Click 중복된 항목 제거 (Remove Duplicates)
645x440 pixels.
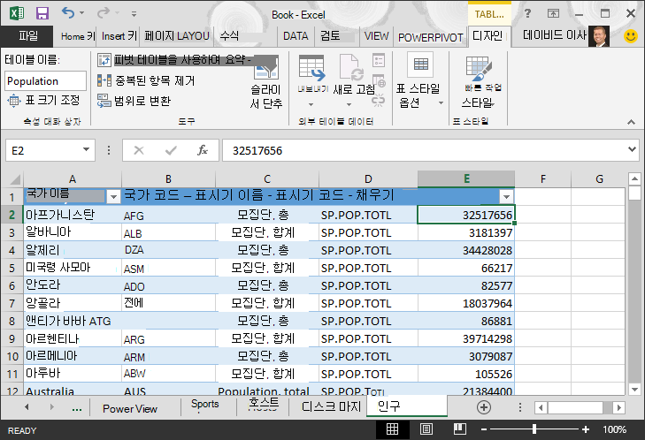[x=146, y=80]
